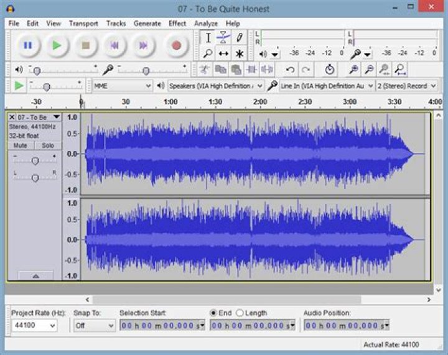Click the Play-at-speed green button
Screen dimensions: 448x355
(19, 85)
